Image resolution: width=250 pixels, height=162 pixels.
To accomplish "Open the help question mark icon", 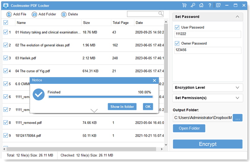I will coord(210,5).
